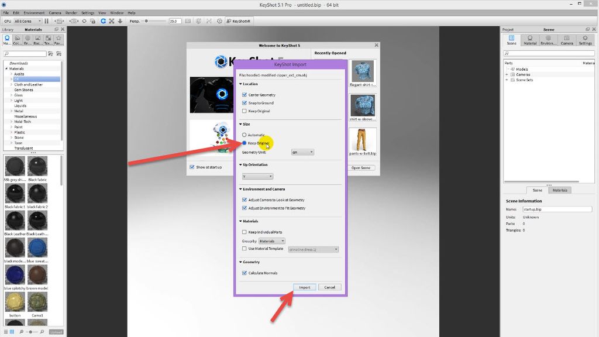Open the Favorites star library tab
This screenshot has height=337, width=599.
point(58,40)
